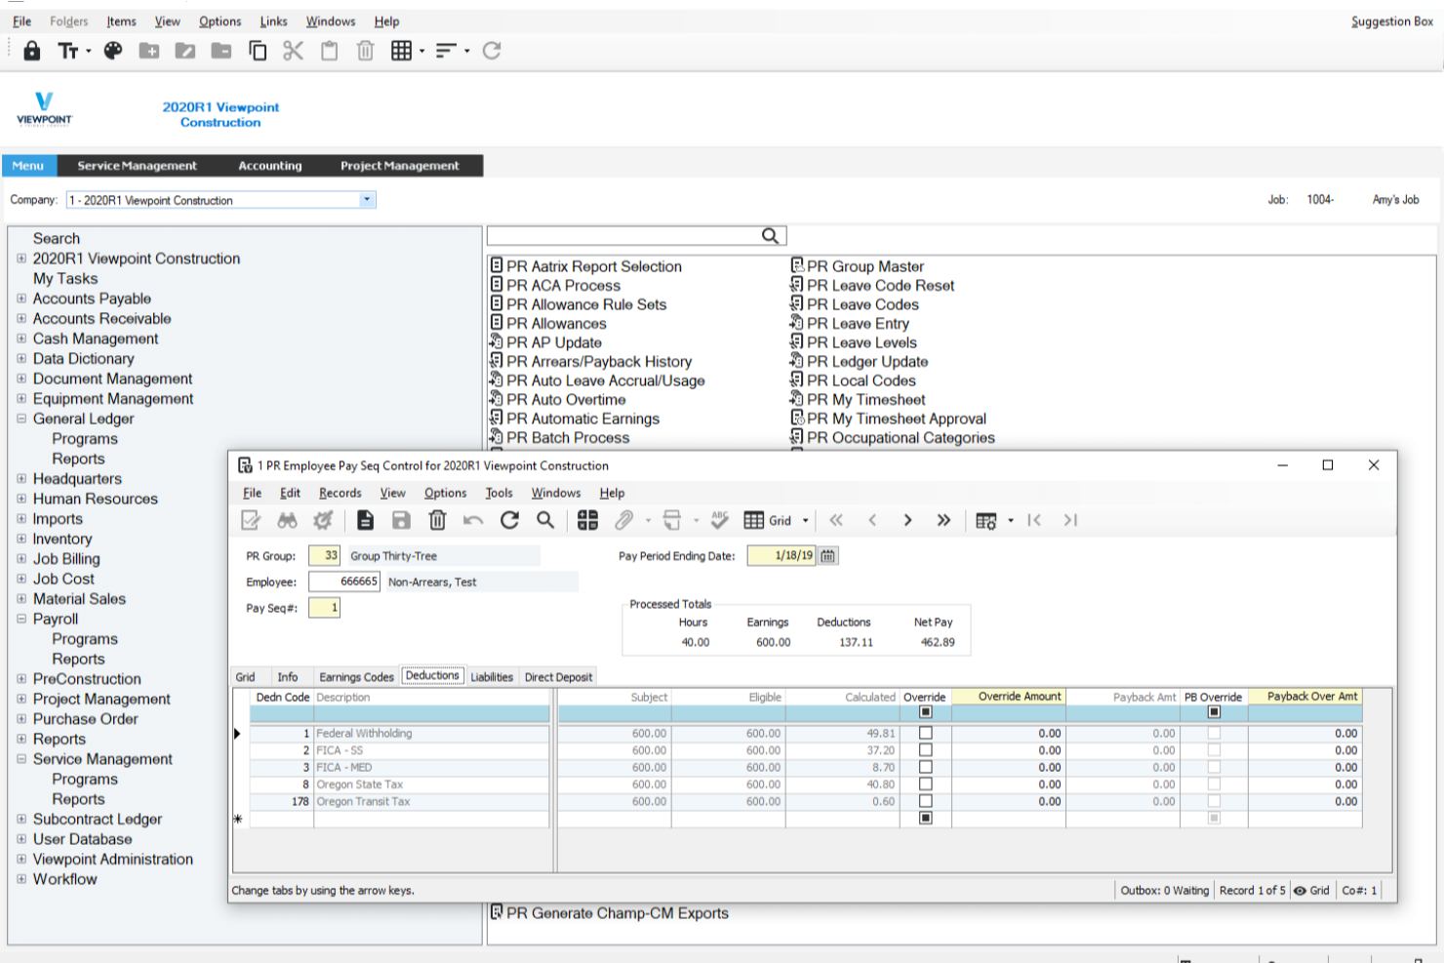1444x963 pixels.
Task: Open calendar picker beside Pay Period Ending Date
Action: 828,556
